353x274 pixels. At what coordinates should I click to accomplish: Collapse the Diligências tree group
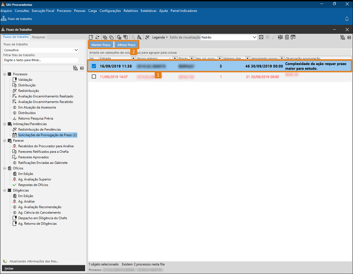coord(5,190)
